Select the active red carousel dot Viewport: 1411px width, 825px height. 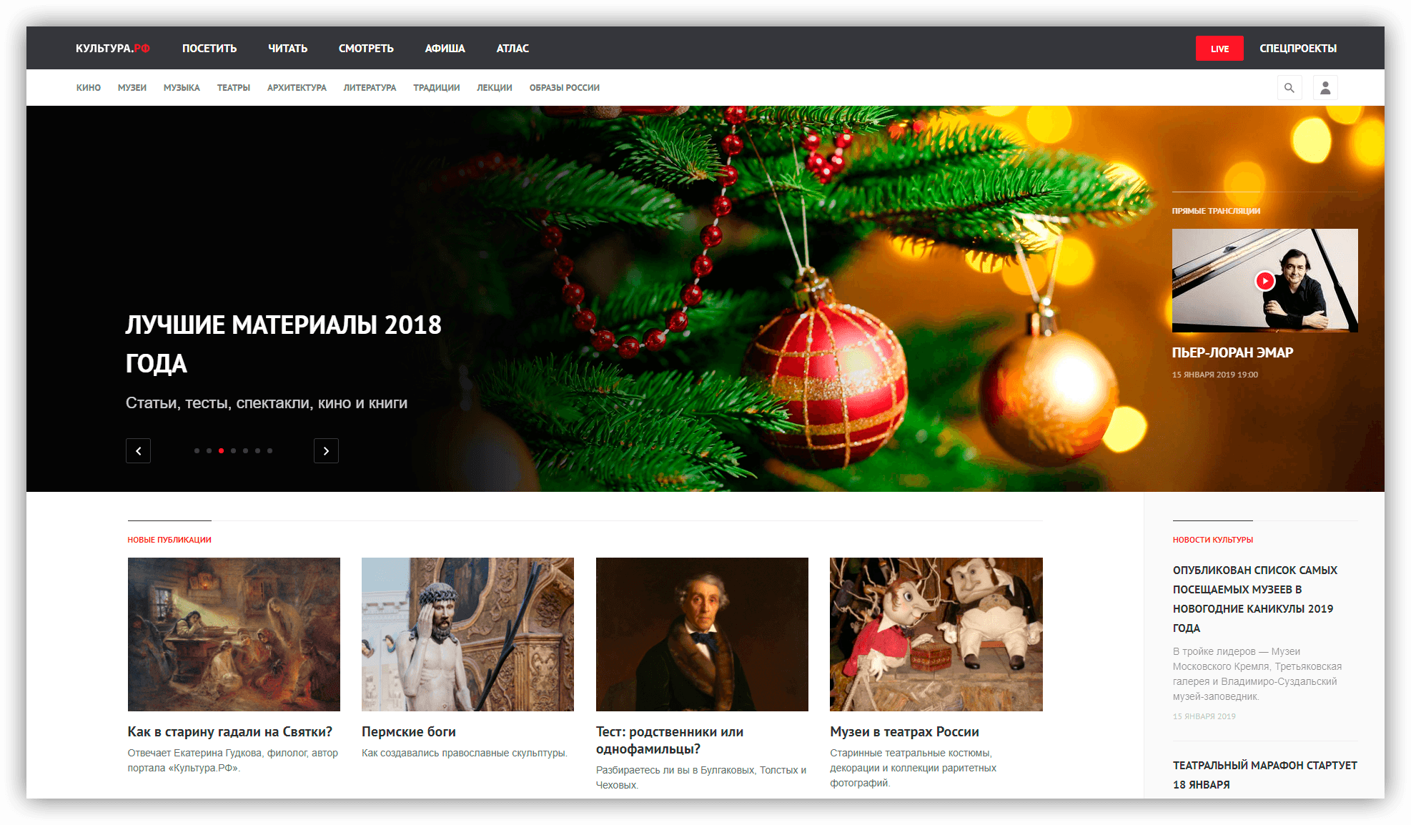(x=221, y=451)
